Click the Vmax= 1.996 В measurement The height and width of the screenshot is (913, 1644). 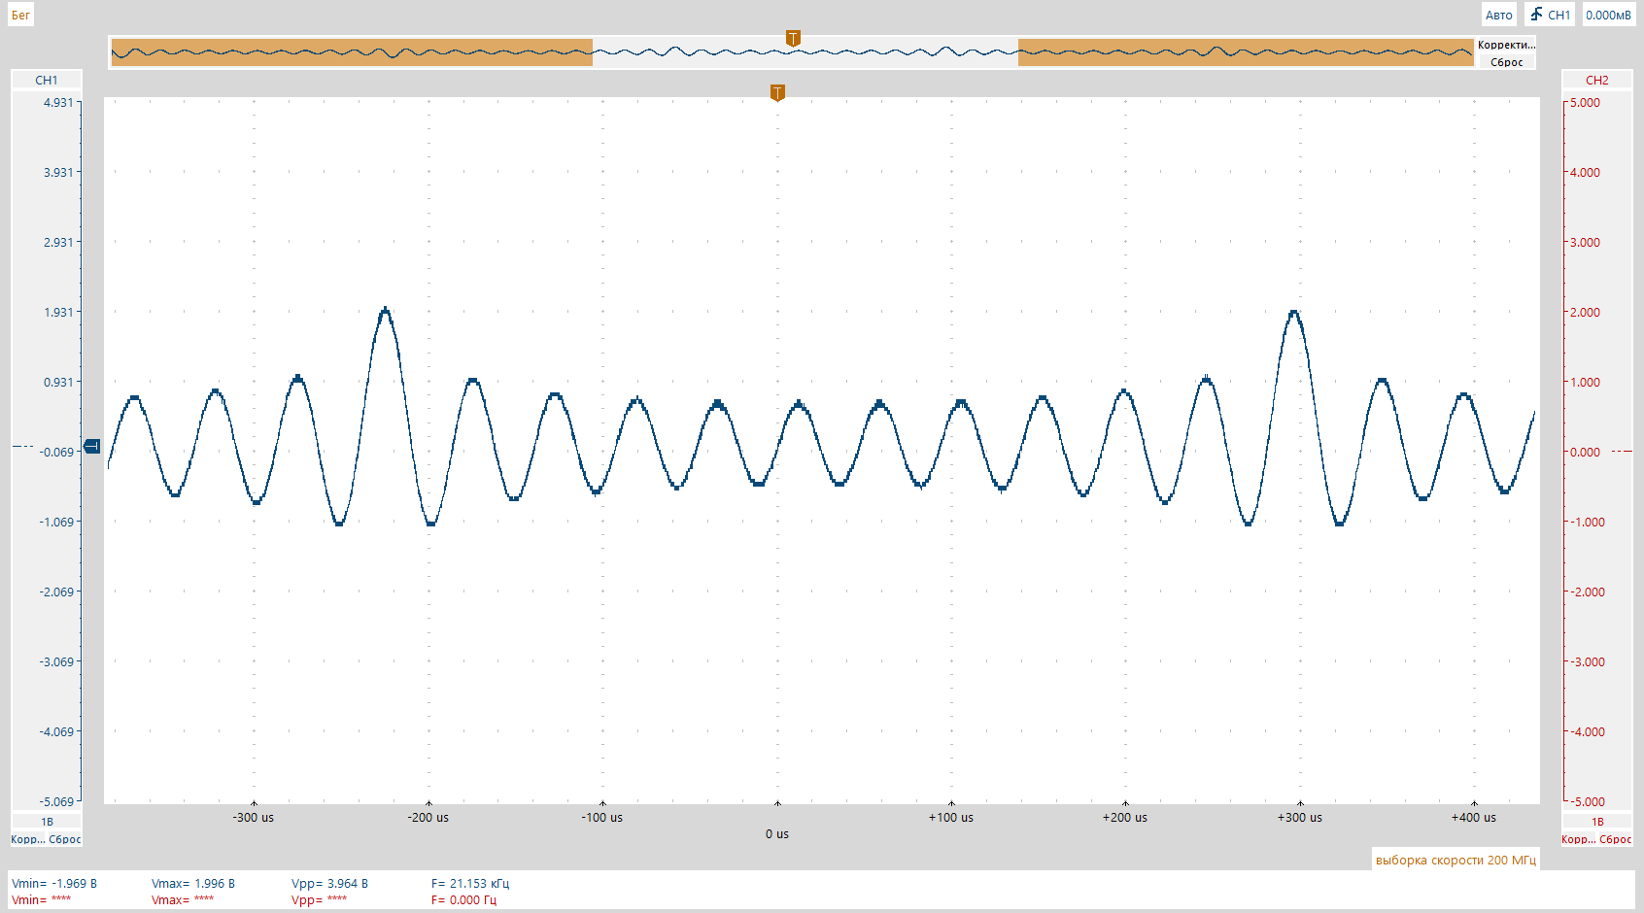pyautogui.click(x=193, y=883)
